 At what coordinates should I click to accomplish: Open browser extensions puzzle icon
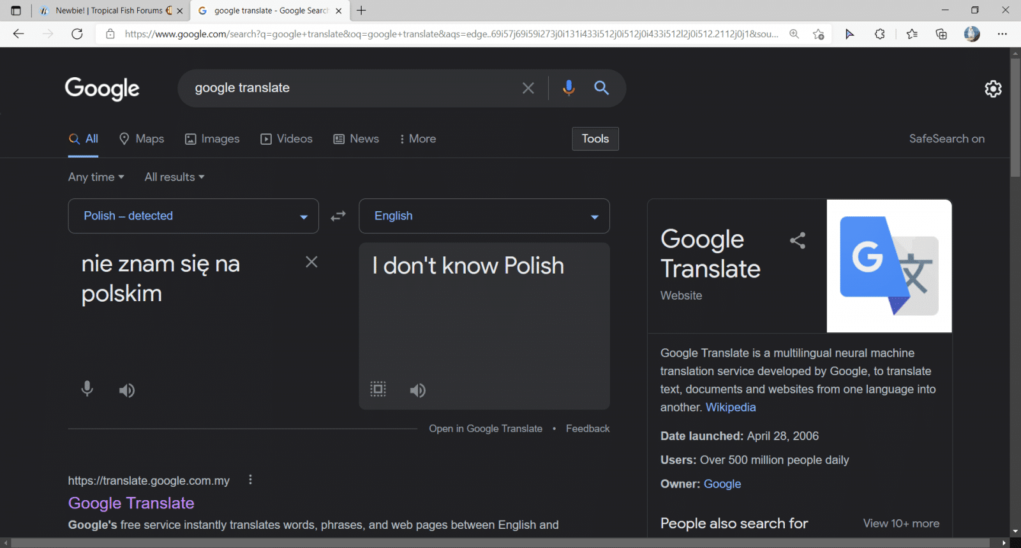tap(880, 34)
